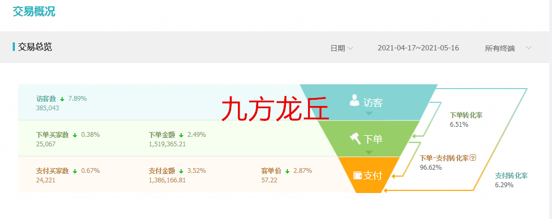
Task: Click the teal 访客 funnel segment
Action: pyautogui.click(x=369, y=102)
